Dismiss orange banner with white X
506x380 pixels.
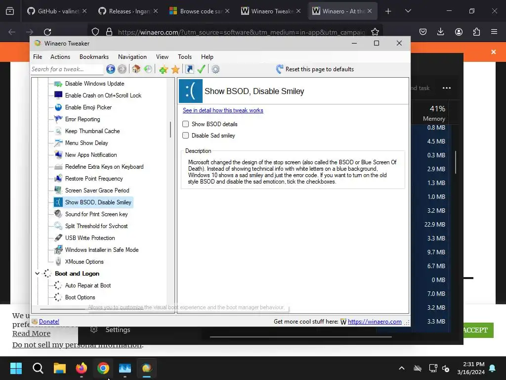[494, 51]
